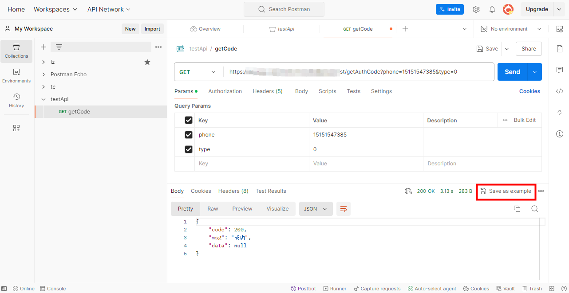Click the Invite button

(x=450, y=9)
